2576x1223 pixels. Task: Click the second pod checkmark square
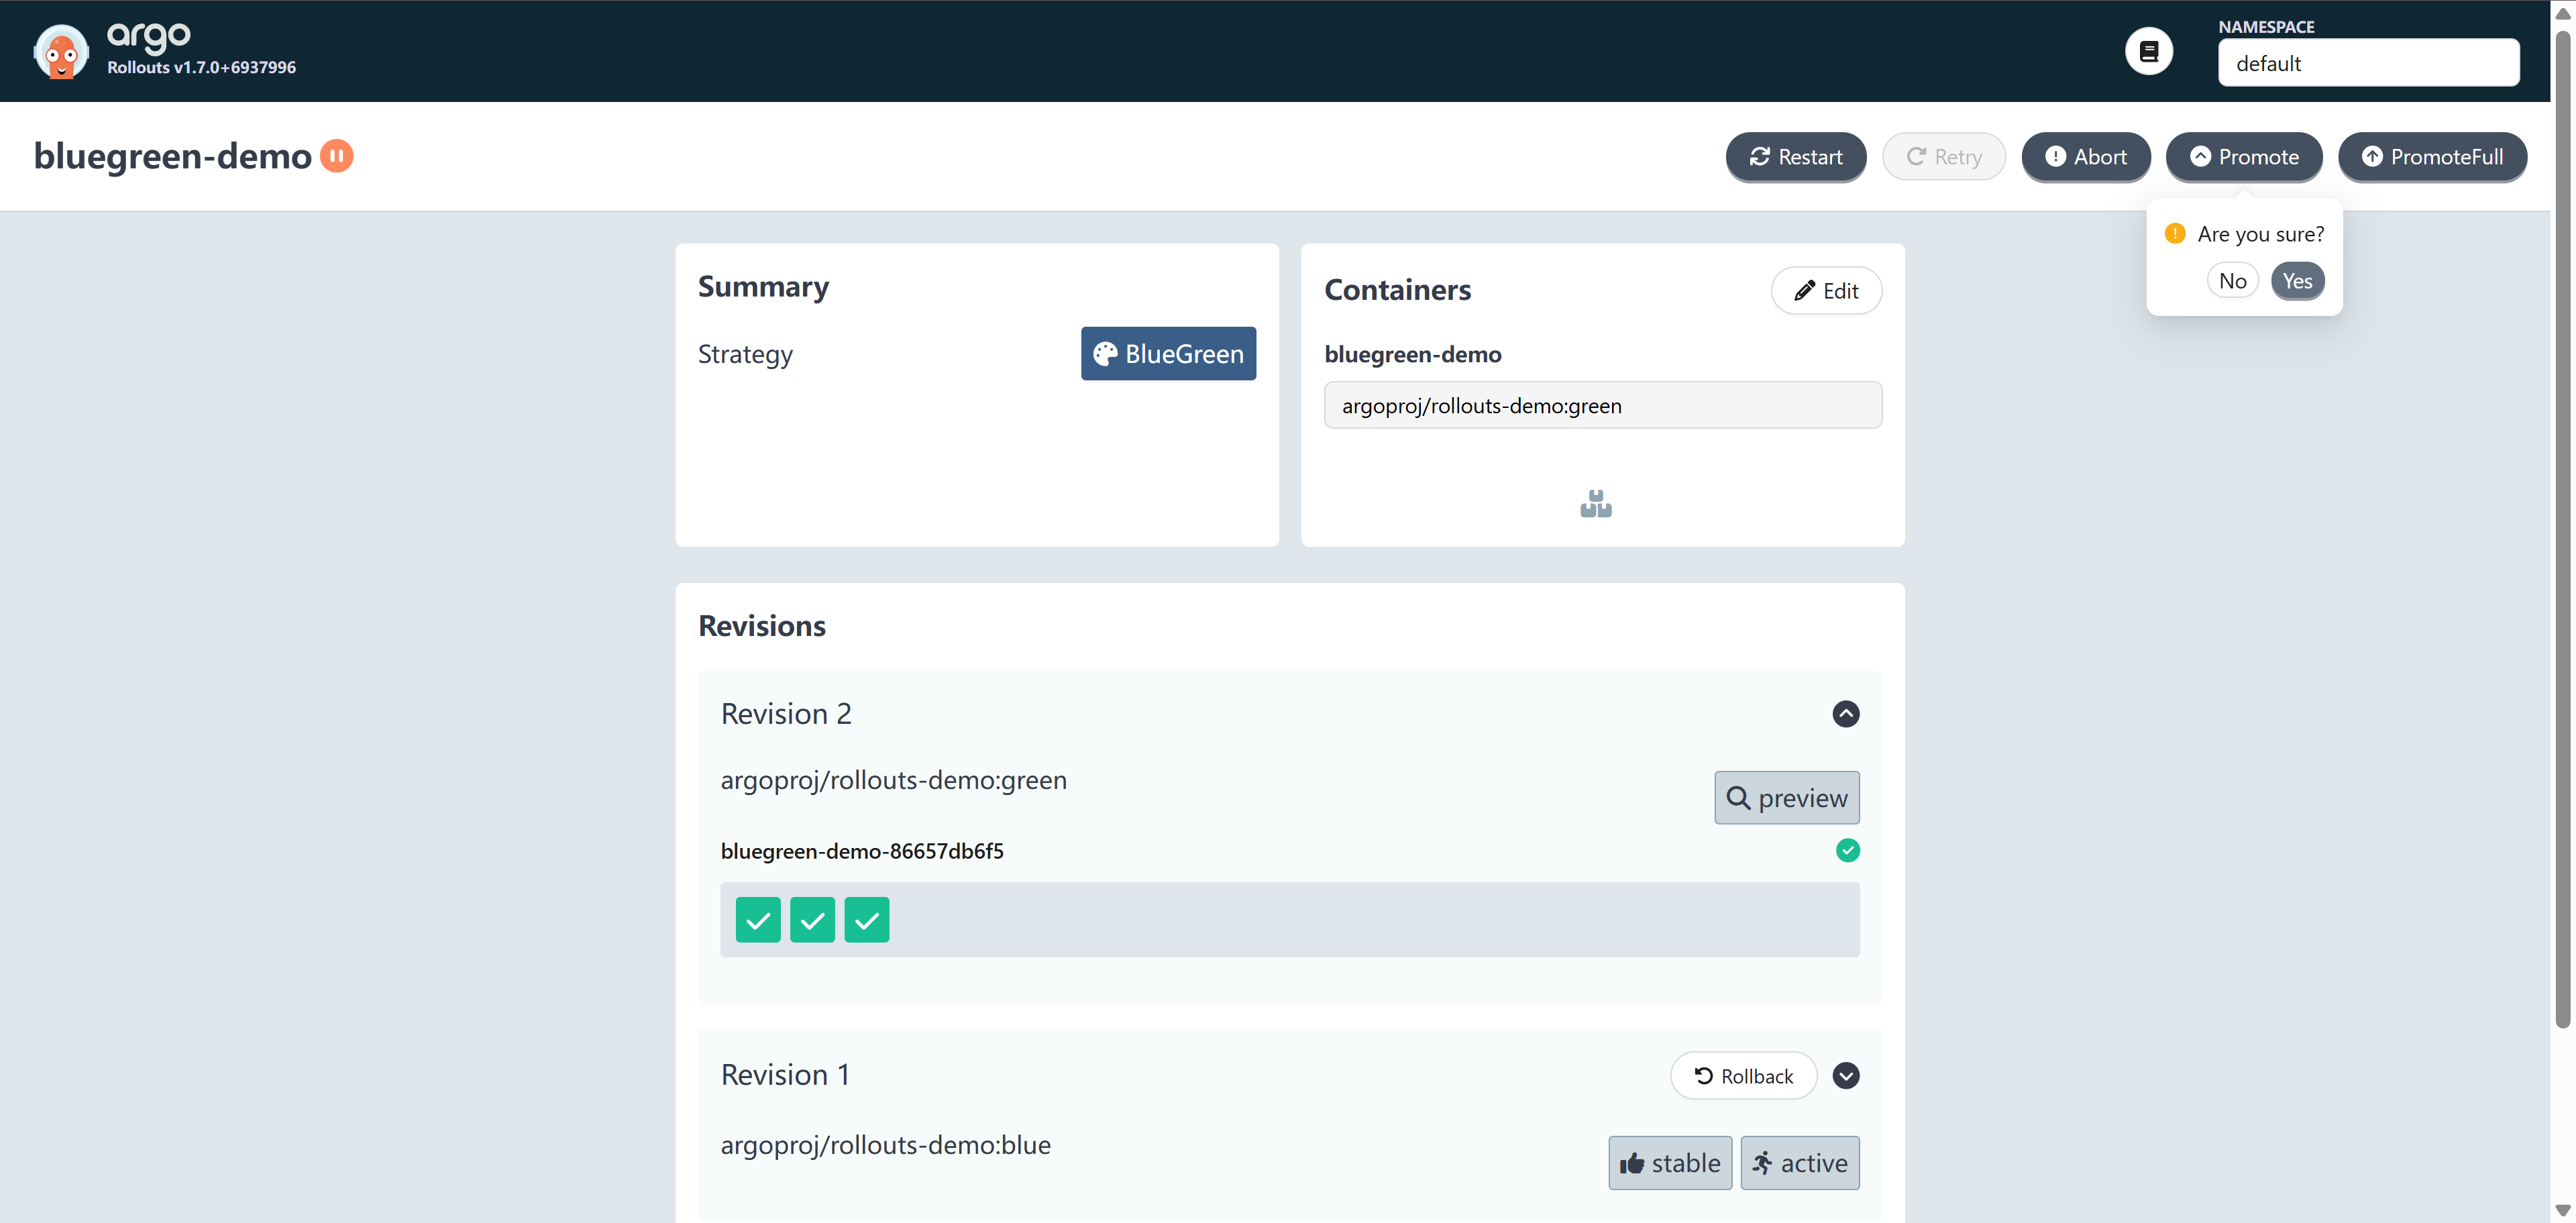click(x=812, y=920)
